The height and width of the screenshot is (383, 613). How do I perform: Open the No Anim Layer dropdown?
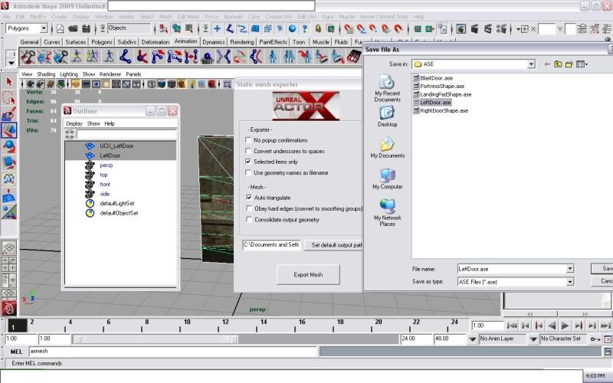click(x=472, y=339)
